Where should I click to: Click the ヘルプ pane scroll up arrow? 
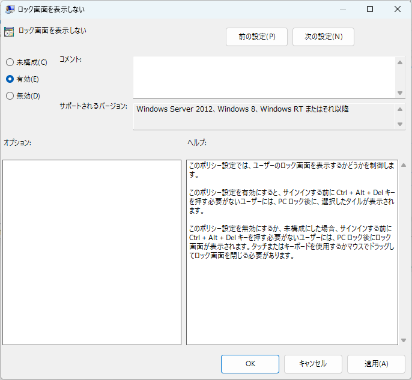pos(403,165)
